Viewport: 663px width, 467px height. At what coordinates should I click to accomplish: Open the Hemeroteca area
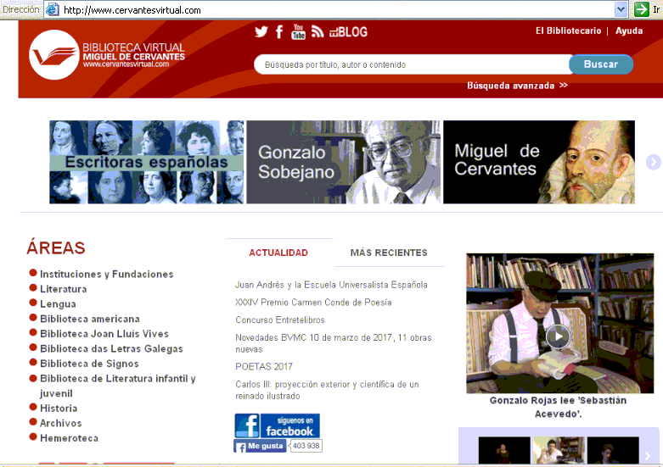(69, 438)
